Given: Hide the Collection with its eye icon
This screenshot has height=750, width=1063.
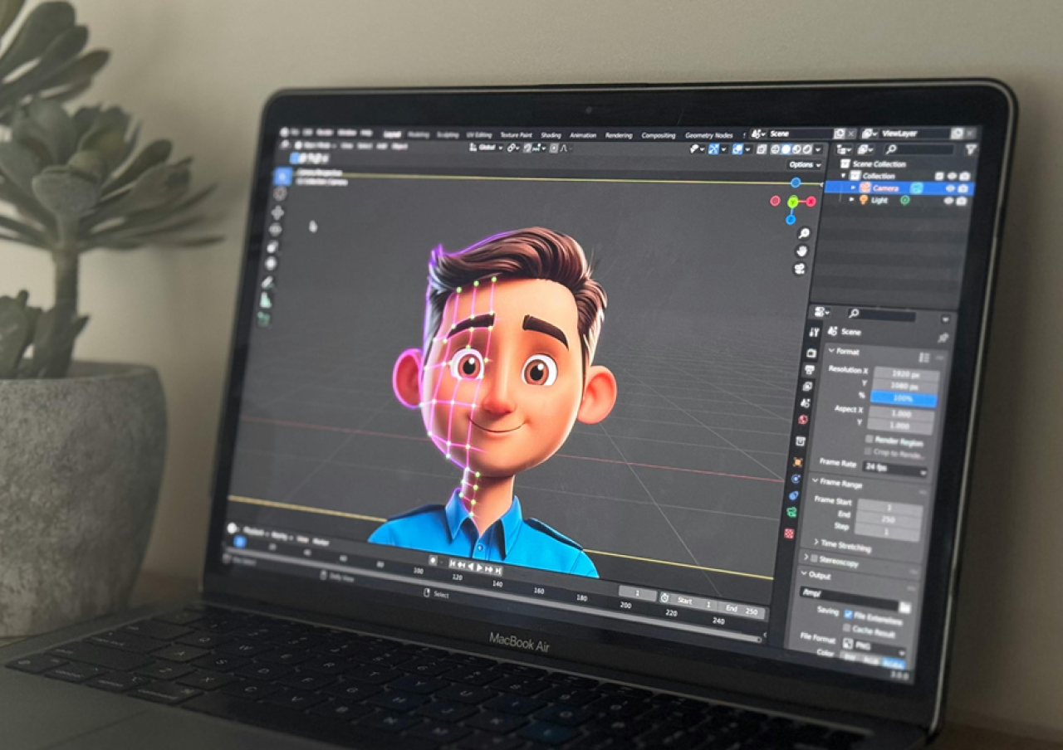Looking at the screenshot, I should pyautogui.click(x=952, y=176).
